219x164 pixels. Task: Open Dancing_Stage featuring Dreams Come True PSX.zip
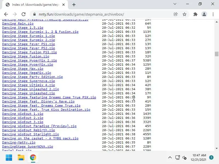click(x=49, y=97)
